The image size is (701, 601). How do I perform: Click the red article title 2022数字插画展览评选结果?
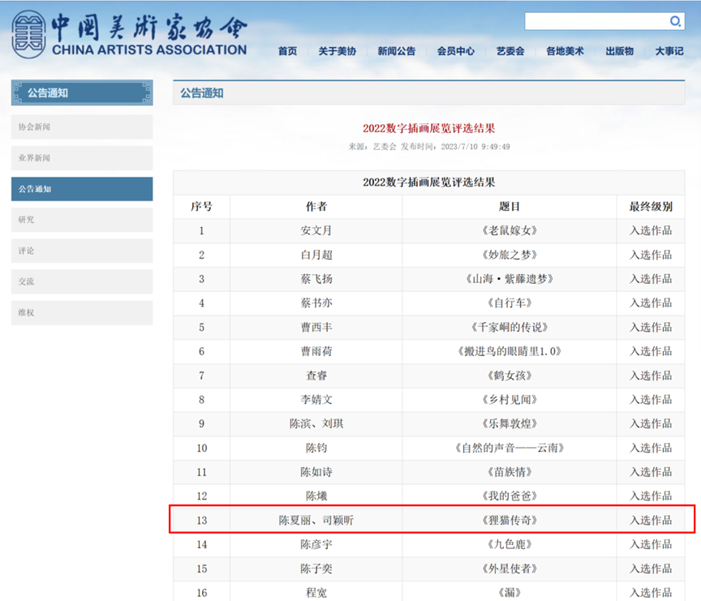coord(428,128)
